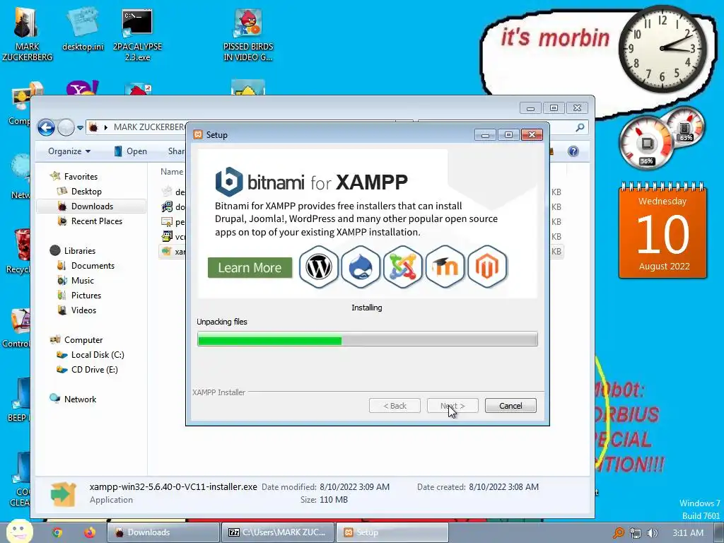Screen dimensions: 724x543
Task: Click the orange magnifier tray icon
Action: click(618, 533)
